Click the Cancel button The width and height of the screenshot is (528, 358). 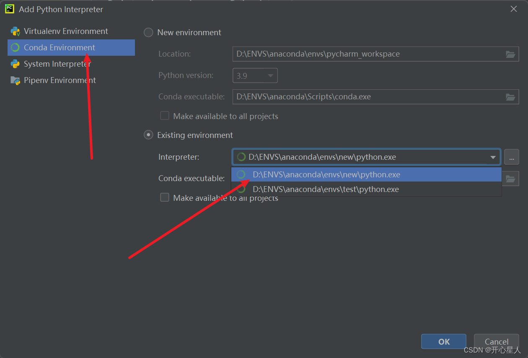coord(497,342)
